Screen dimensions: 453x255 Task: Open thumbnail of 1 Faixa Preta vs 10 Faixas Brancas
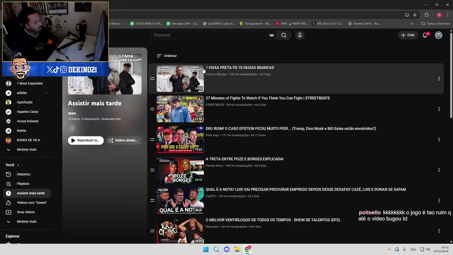click(x=180, y=79)
